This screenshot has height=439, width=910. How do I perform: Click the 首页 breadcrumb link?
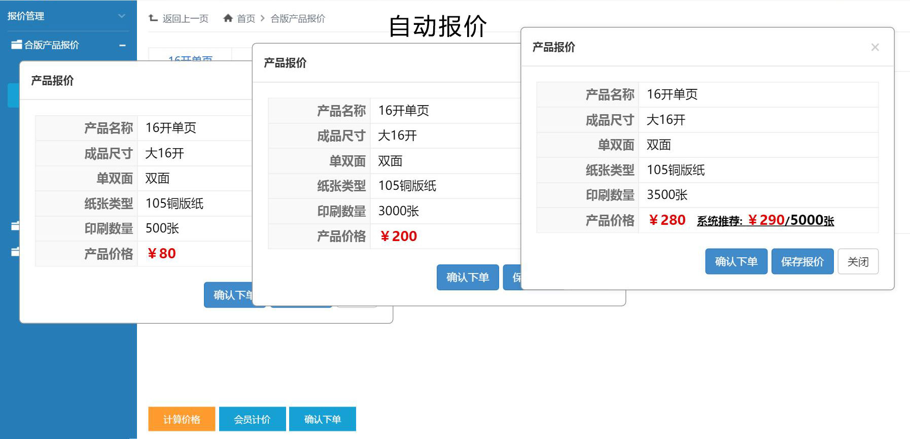(x=246, y=19)
